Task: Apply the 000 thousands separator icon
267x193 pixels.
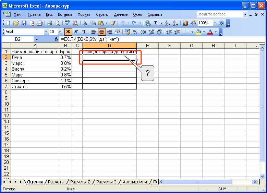Action: click(x=143, y=32)
